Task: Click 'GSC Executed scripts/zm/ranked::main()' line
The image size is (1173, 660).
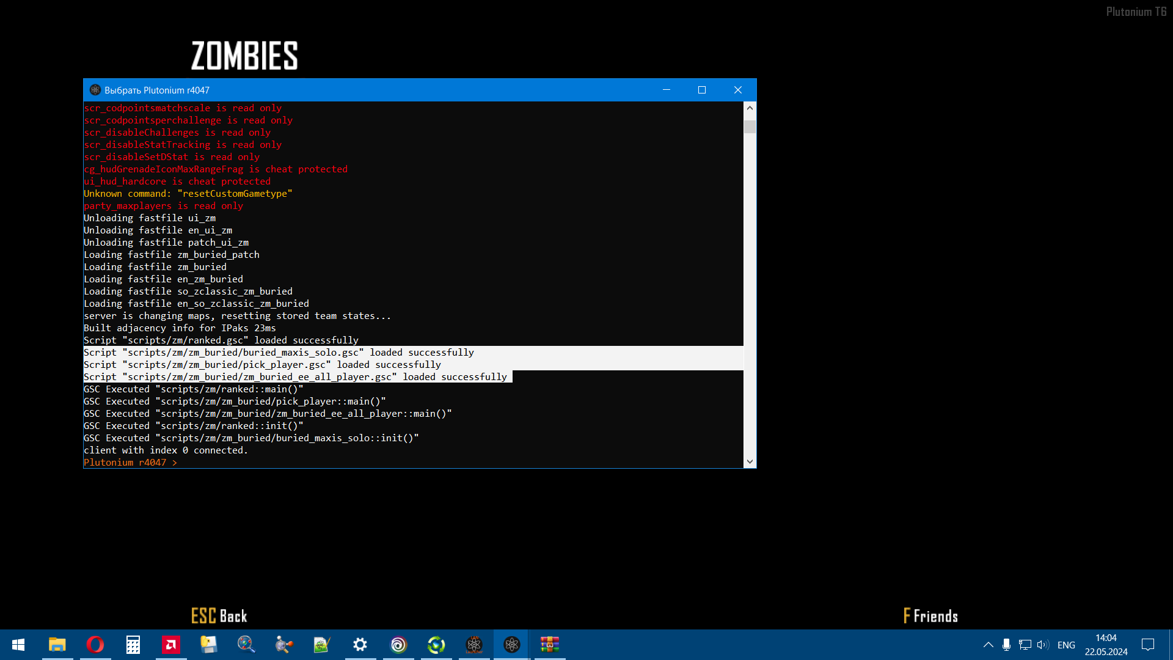Action: pyautogui.click(x=193, y=389)
